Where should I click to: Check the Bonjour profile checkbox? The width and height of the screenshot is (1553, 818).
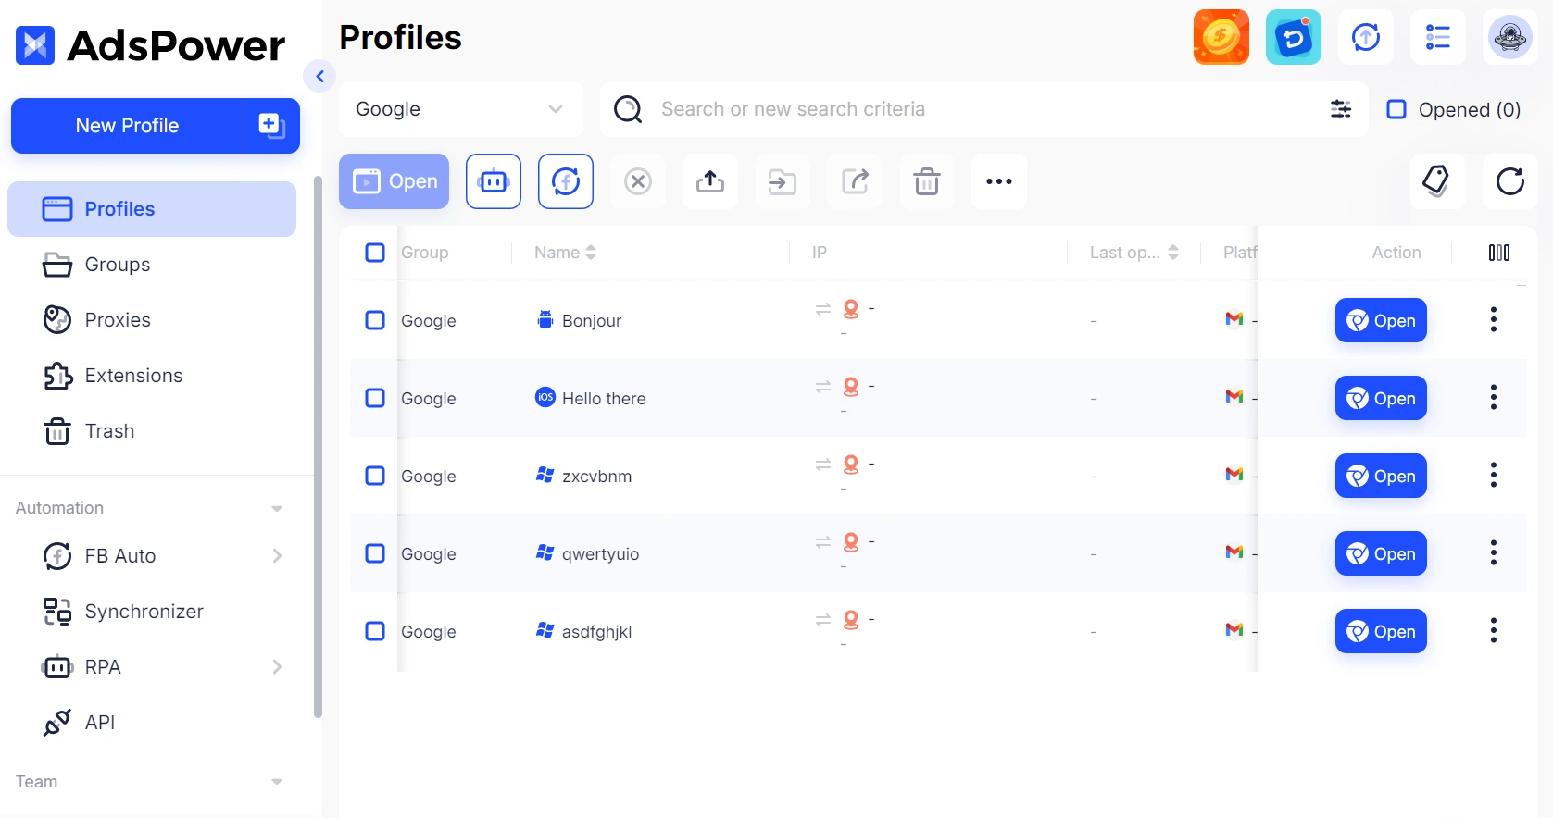pyautogui.click(x=375, y=320)
